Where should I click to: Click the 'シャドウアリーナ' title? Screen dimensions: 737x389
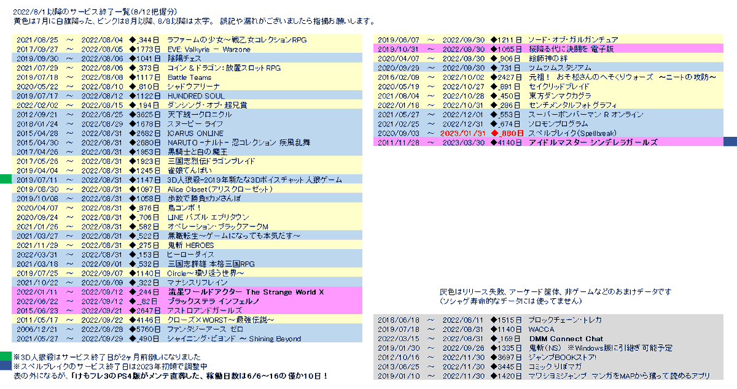pyautogui.click(x=194, y=87)
